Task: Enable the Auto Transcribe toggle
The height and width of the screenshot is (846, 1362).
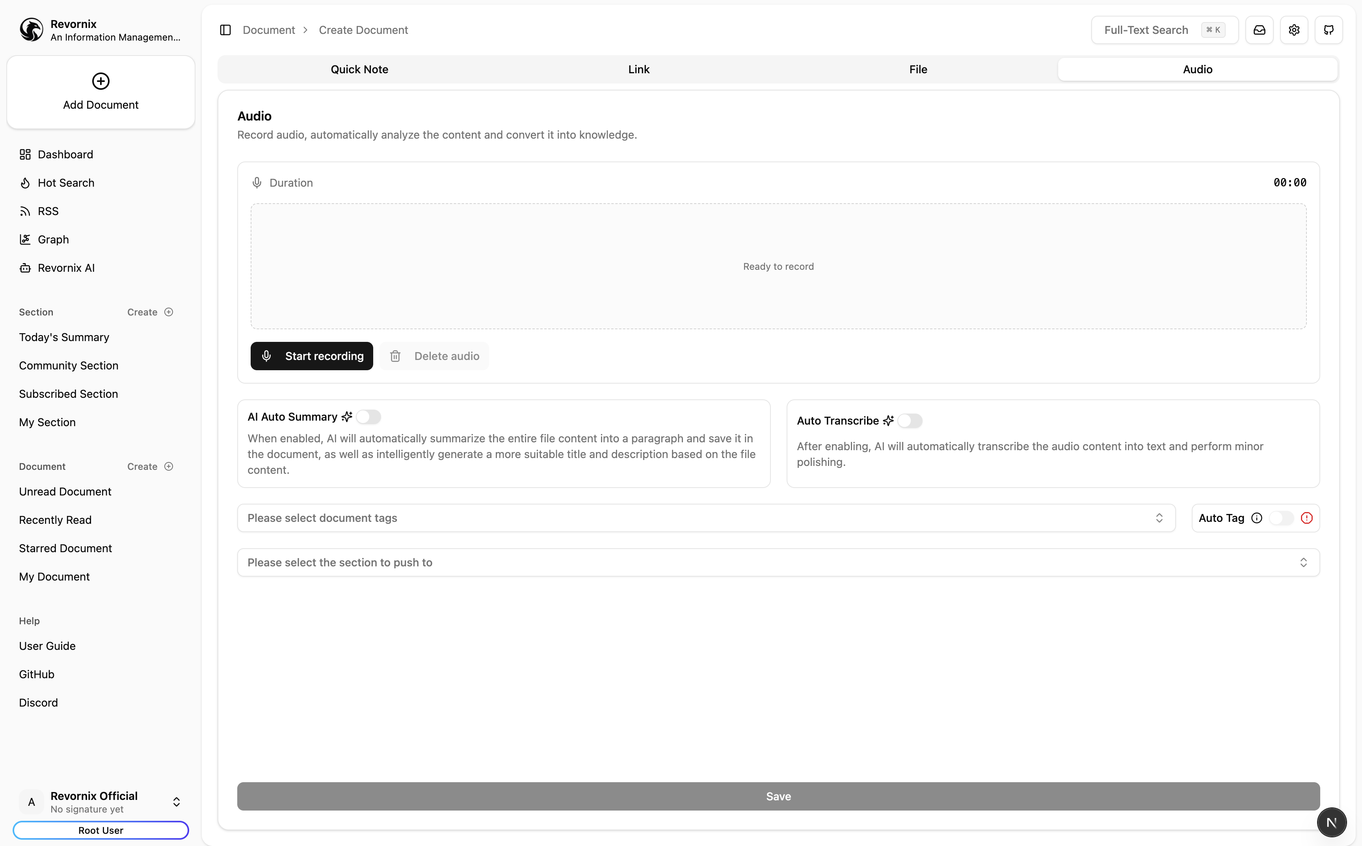Action: pos(910,421)
